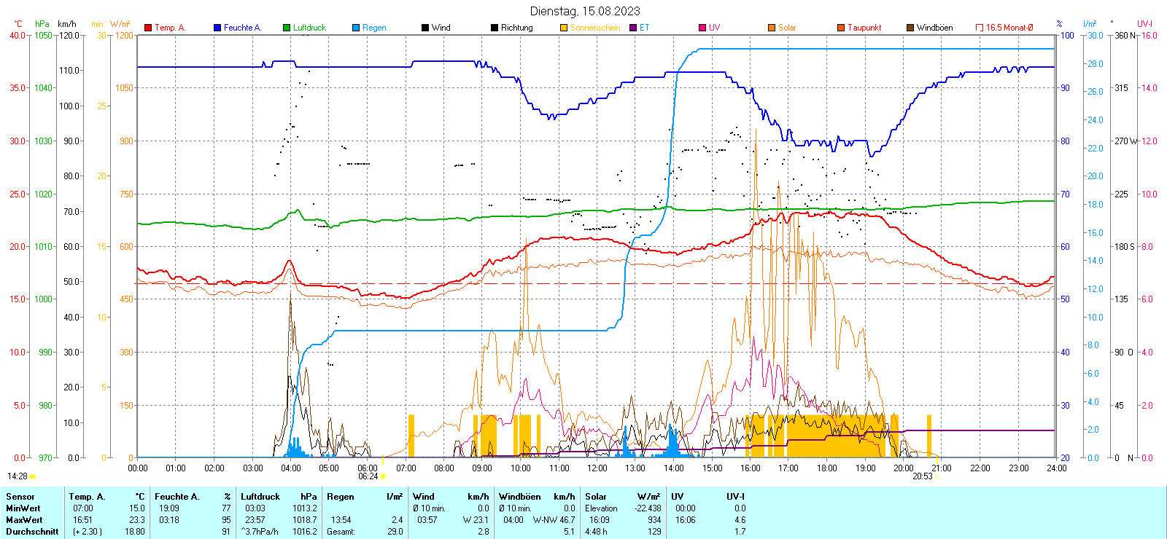Click the red Temp. A. legend square

[148, 28]
